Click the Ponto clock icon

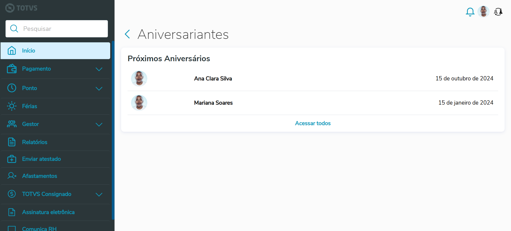click(12, 88)
